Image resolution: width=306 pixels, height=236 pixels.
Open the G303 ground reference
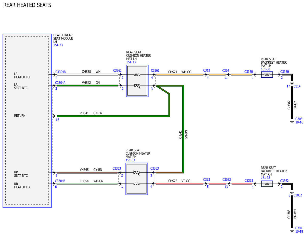tap(299, 119)
